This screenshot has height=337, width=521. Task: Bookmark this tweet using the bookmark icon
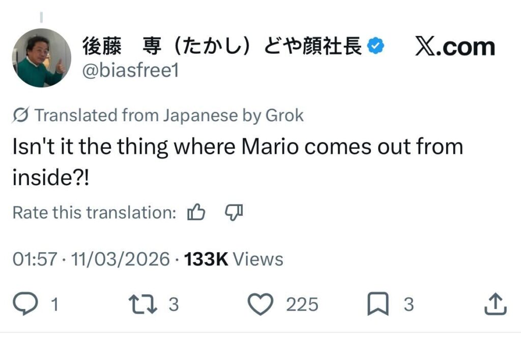point(378,304)
